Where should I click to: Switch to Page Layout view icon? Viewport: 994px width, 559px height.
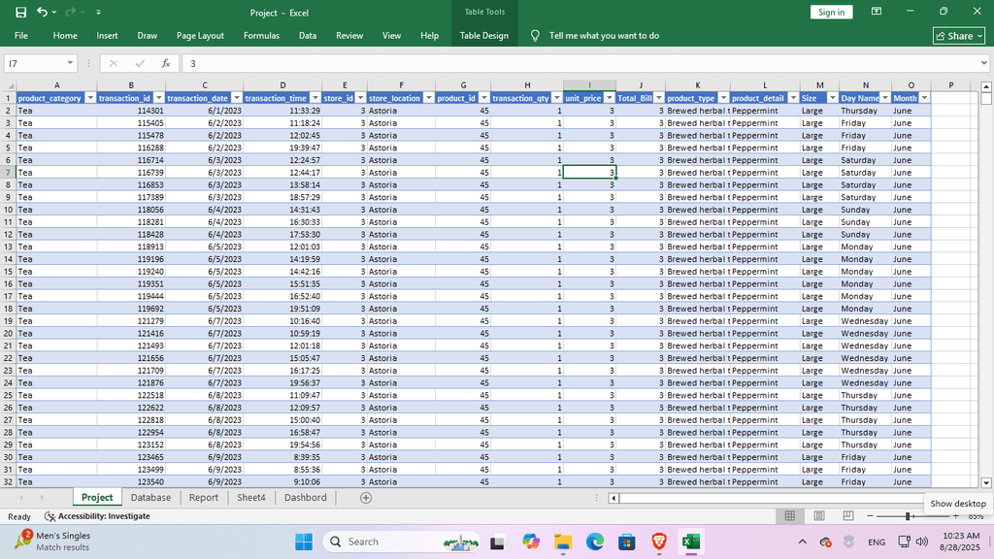[x=819, y=516]
